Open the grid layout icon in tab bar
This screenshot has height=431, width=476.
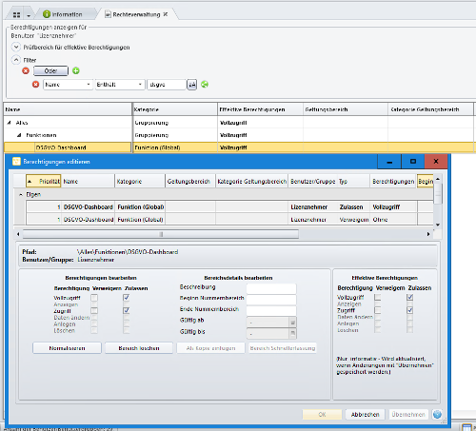click(x=16, y=15)
